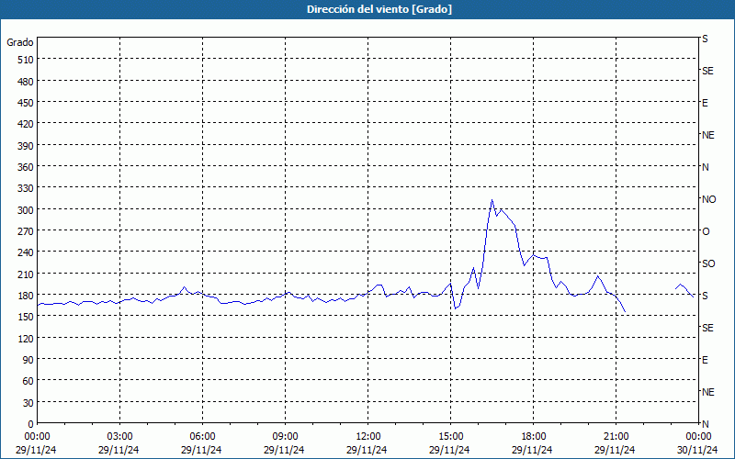
Task: Click the "N" compass label level with 0
Action: click(705, 424)
